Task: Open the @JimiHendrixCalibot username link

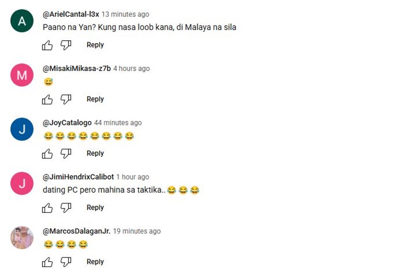Action: (x=78, y=177)
